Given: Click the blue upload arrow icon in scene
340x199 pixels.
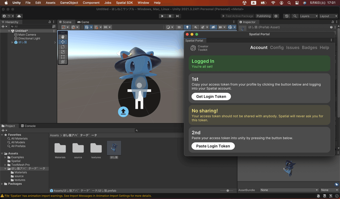Looking at the screenshot, I should pos(123,112).
